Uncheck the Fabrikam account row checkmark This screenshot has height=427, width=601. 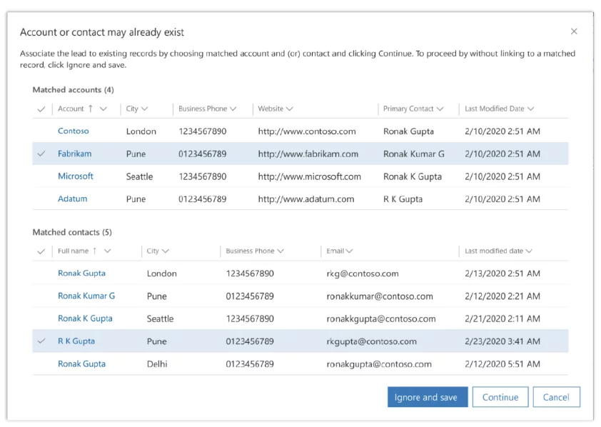coord(41,154)
